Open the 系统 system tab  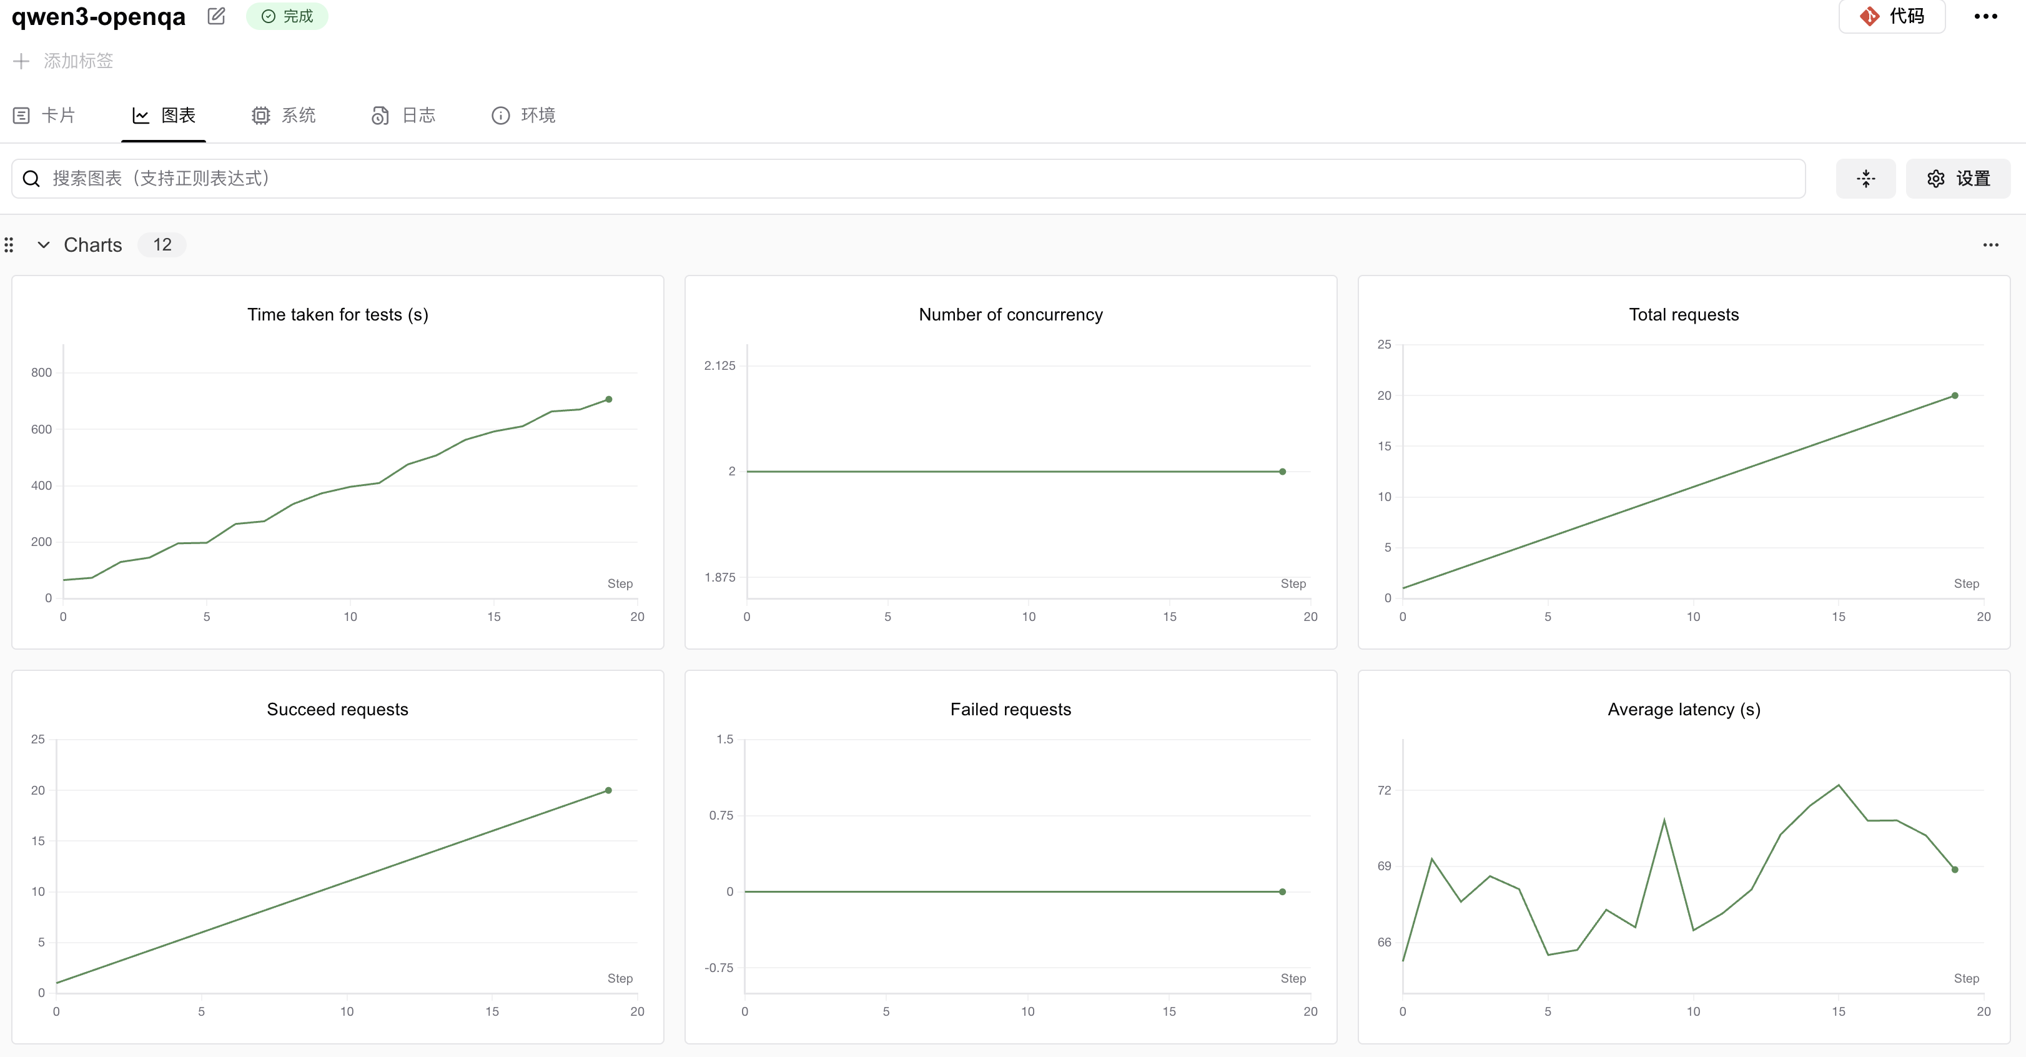(284, 116)
